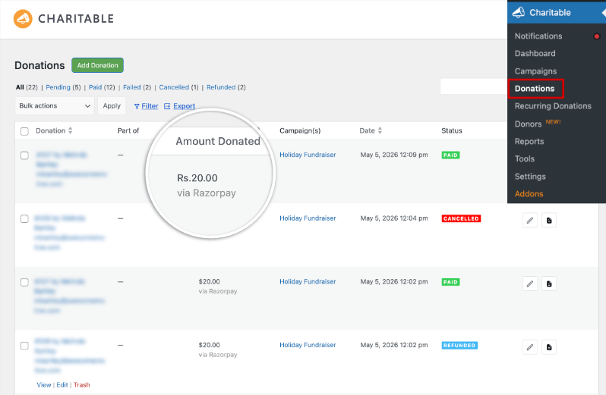Open details document icon for cancelled donation
The height and width of the screenshot is (395, 606).
click(549, 221)
